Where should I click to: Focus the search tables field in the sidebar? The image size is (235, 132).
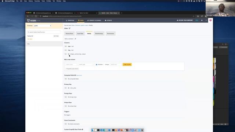click(44, 32)
